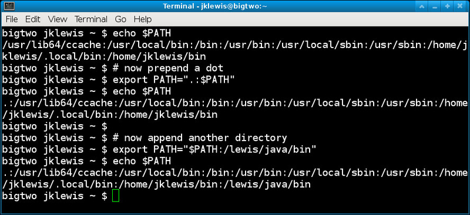Viewport: 470px width, 215px height.
Task: Click the final output ending in /lewis/java/bin
Action: coord(234,179)
